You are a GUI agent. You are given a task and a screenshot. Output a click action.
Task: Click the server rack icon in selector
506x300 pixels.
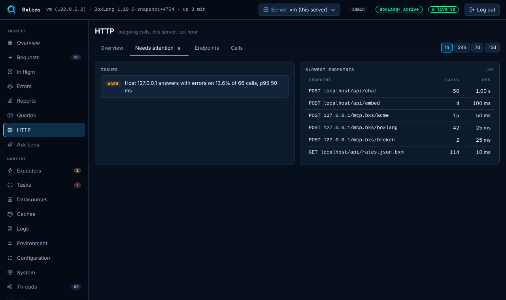266,9
